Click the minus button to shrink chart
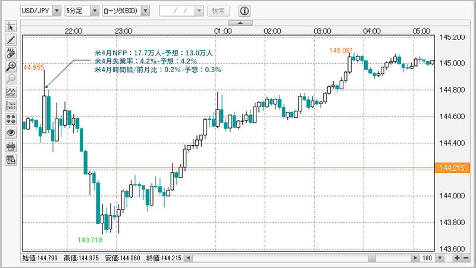 pos(466,258)
